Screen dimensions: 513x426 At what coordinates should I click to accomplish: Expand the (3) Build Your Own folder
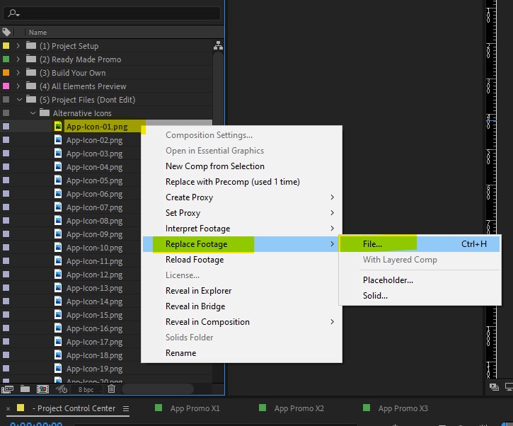click(18, 73)
